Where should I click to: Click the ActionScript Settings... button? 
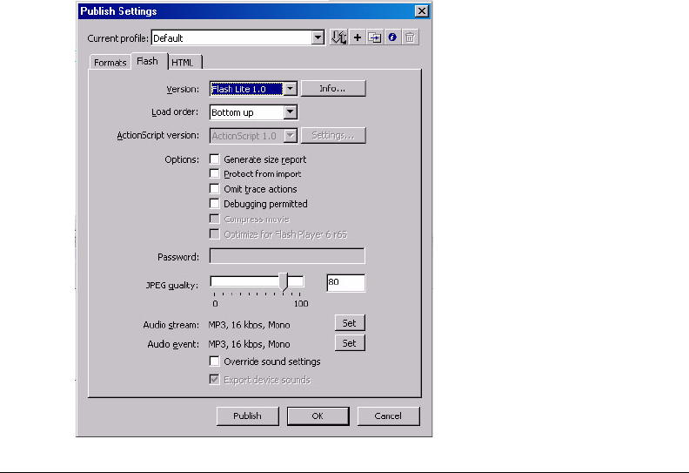(x=333, y=136)
